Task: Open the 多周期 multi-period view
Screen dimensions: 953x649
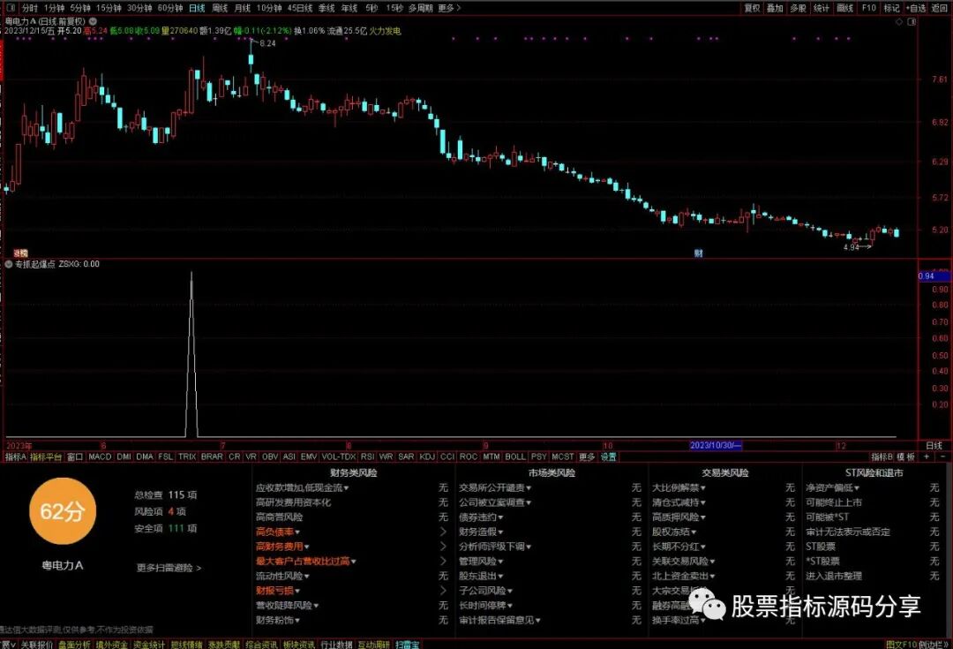Action: [x=421, y=8]
